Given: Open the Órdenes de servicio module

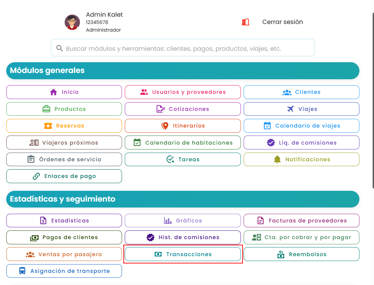Looking at the screenshot, I should tap(64, 159).
